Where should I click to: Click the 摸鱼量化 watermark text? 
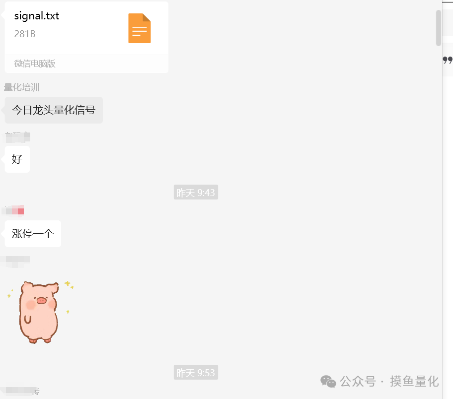tap(414, 382)
